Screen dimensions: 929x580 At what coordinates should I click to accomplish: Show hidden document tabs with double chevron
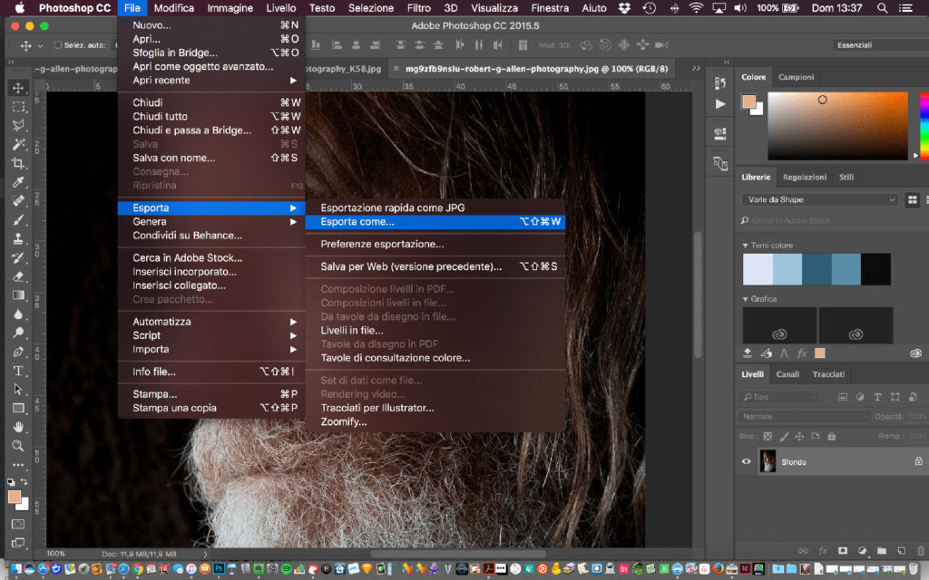click(696, 69)
